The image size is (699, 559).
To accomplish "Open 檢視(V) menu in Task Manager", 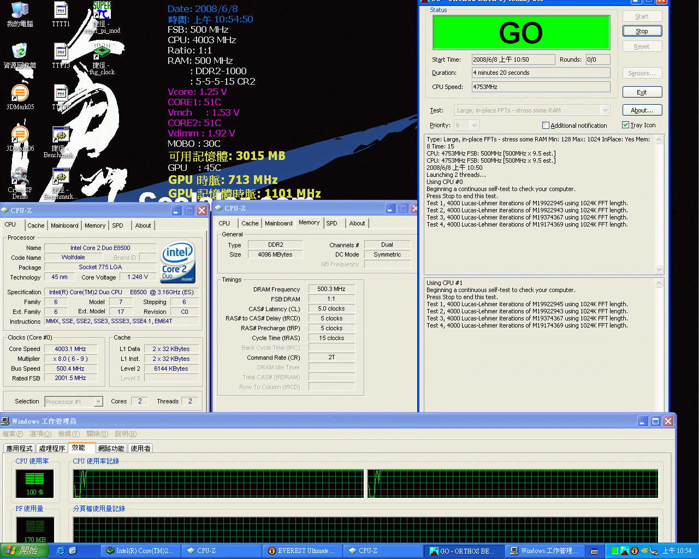I will click(x=69, y=434).
